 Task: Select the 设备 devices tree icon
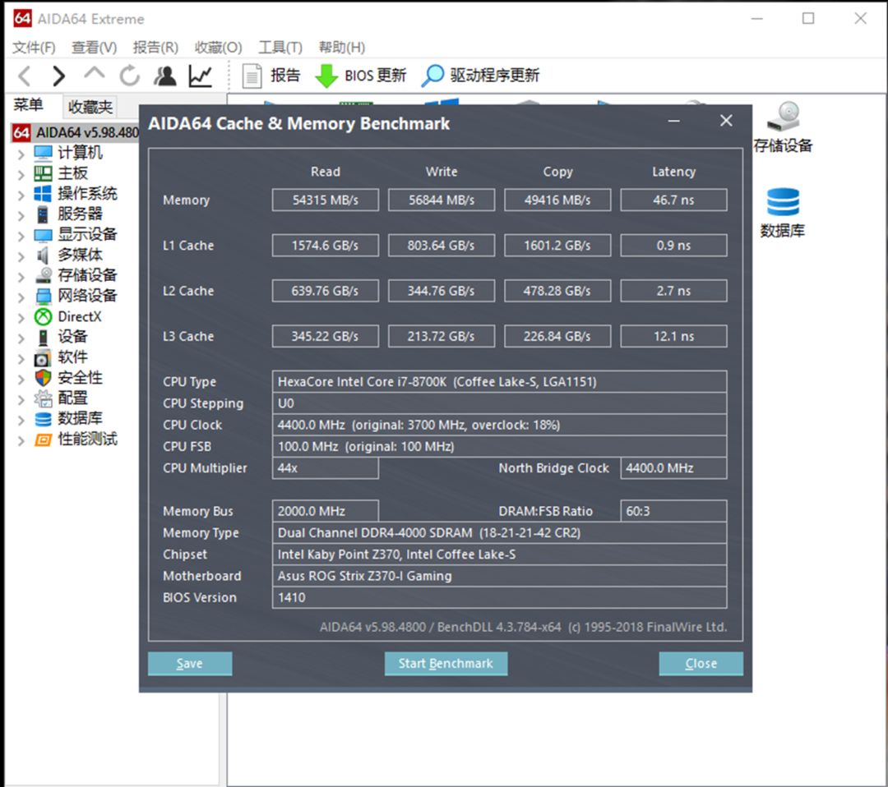pyautogui.click(x=43, y=337)
